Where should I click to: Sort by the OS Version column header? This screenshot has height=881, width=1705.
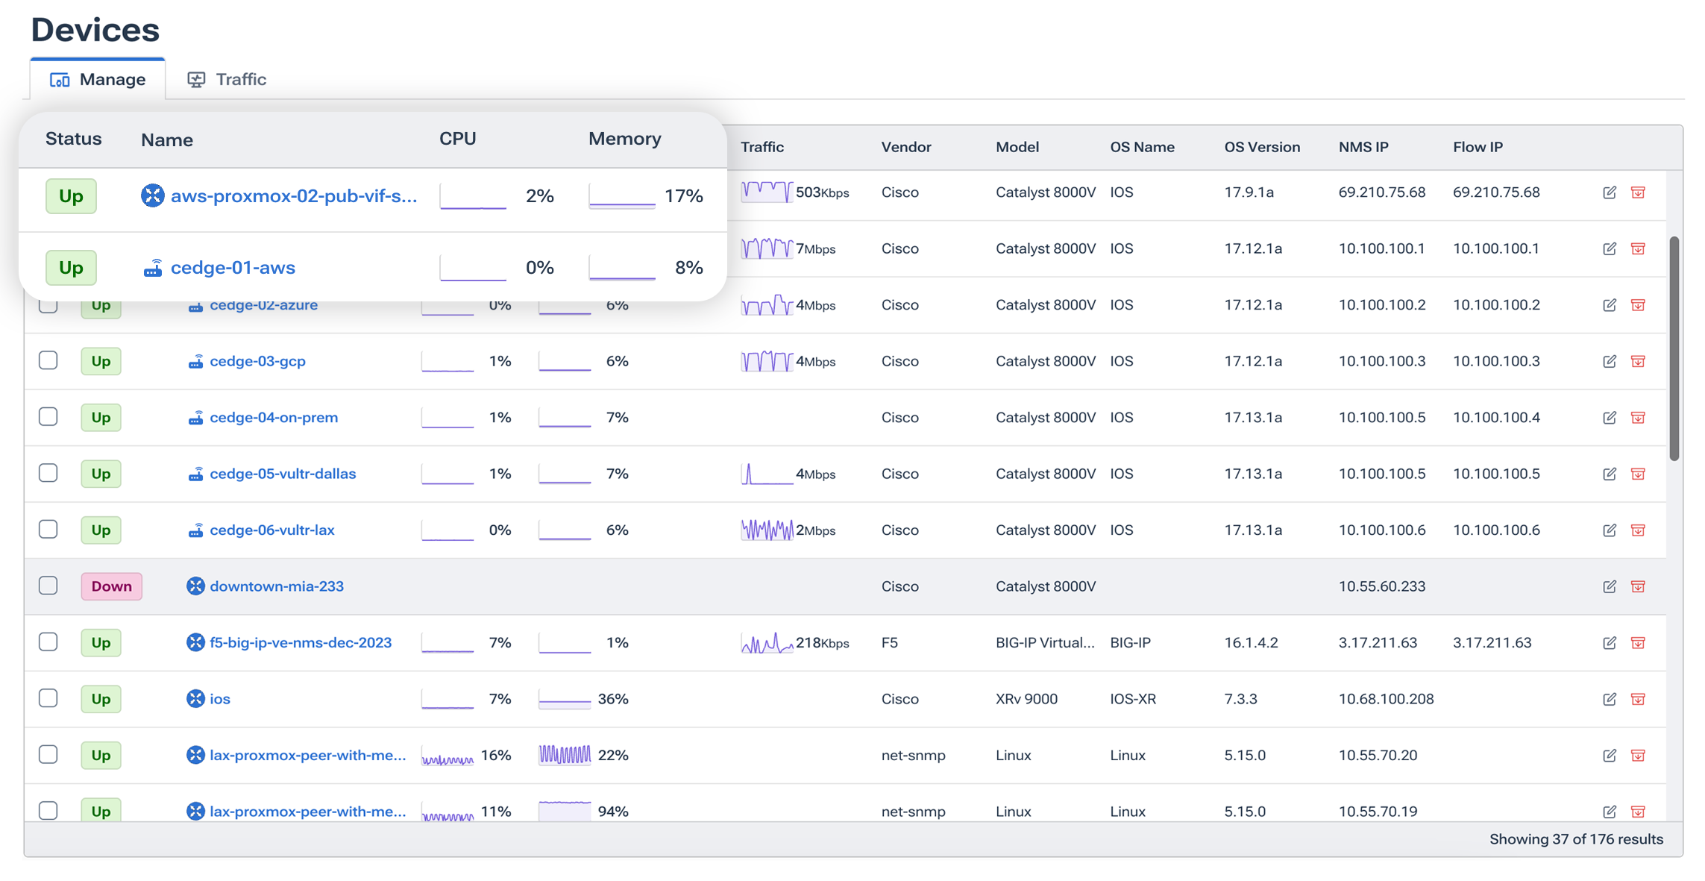[1261, 147]
